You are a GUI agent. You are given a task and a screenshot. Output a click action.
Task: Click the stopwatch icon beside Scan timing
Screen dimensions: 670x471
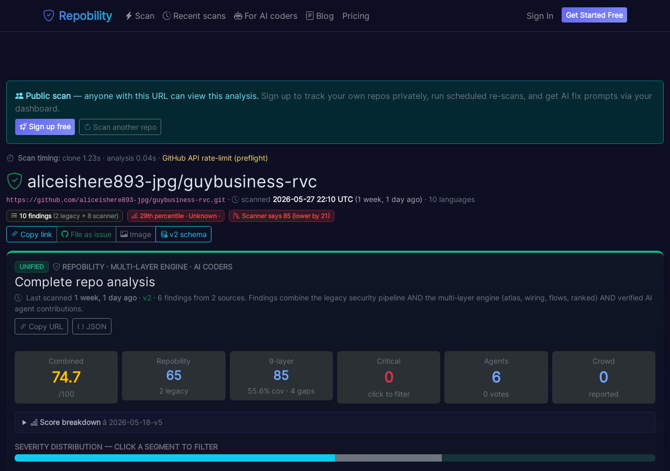click(10, 158)
